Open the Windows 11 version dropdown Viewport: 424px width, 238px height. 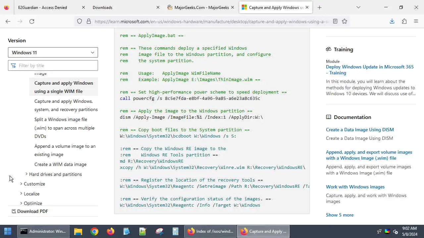point(53,53)
